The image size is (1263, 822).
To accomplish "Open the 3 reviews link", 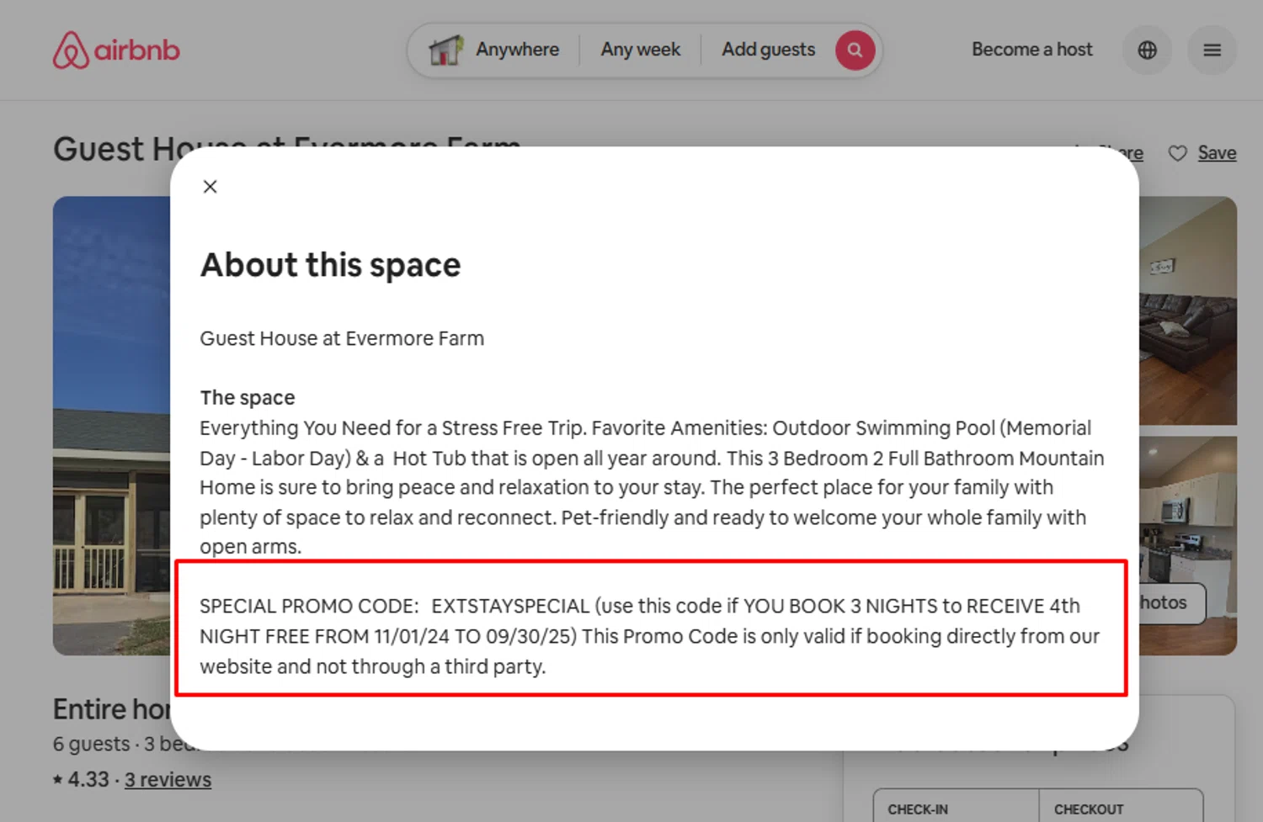I will pyautogui.click(x=168, y=780).
